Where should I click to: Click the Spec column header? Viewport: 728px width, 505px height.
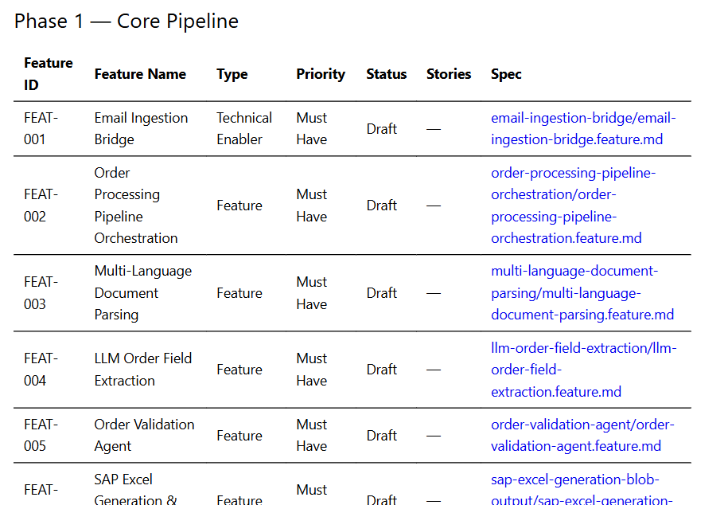click(506, 74)
